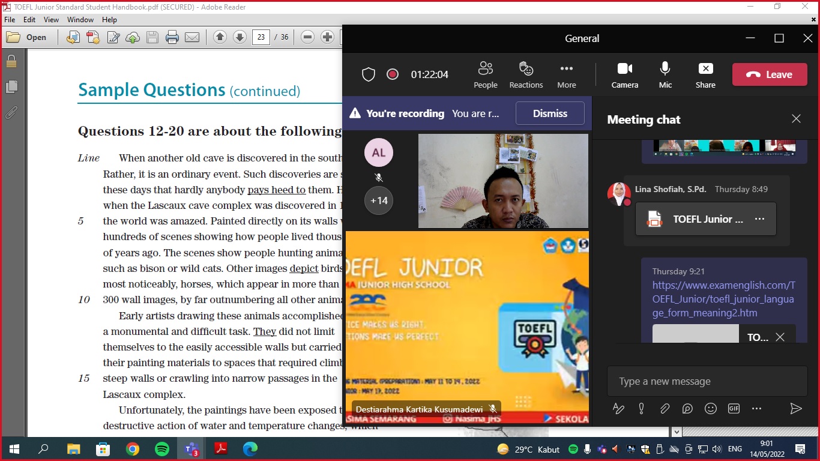Show the +14 additional participants

click(x=379, y=200)
